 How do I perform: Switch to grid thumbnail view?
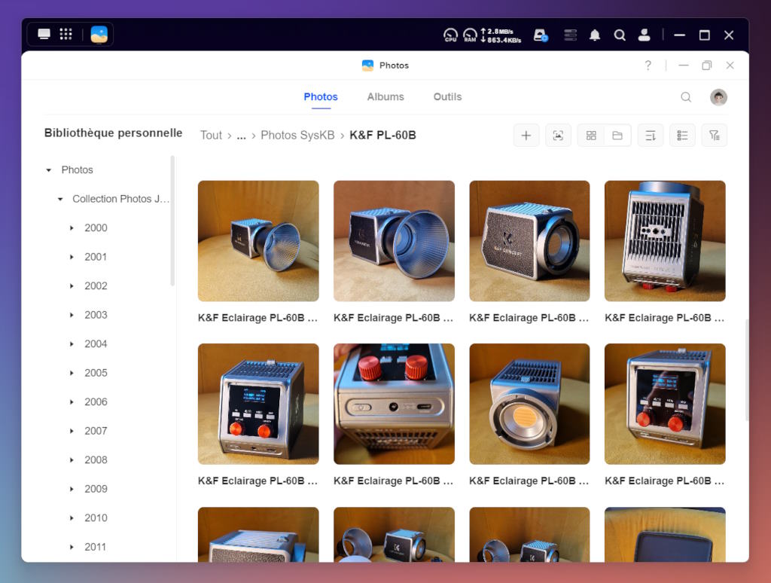[x=591, y=136]
